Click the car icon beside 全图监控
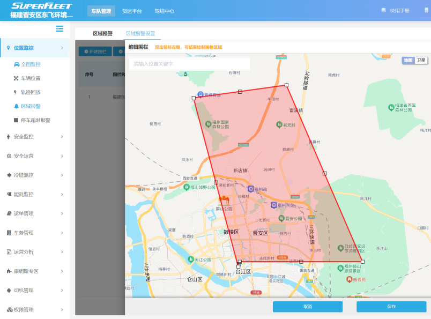 [x=16, y=64]
